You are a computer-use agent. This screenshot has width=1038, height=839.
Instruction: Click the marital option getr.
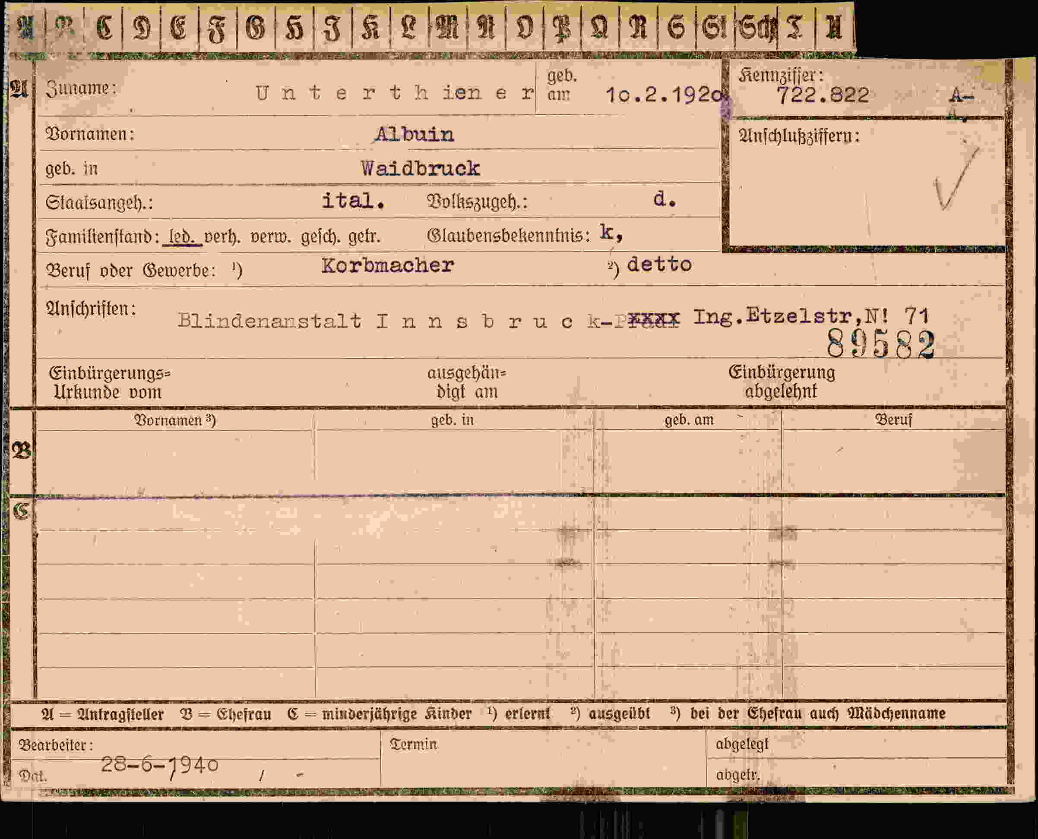364,237
